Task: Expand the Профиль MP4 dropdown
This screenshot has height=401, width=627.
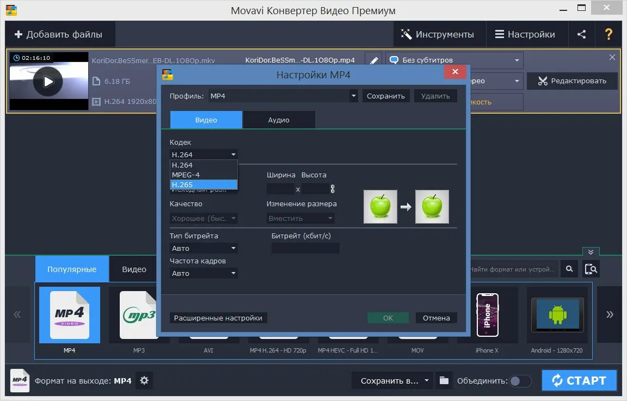Action: point(282,96)
